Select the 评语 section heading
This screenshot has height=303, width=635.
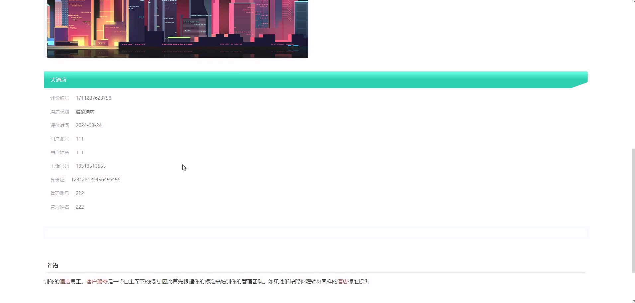click(x=52, y=265)
